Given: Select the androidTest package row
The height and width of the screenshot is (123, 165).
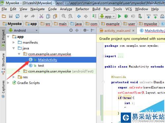Looking at the screenshot, I should coord(51,71).
